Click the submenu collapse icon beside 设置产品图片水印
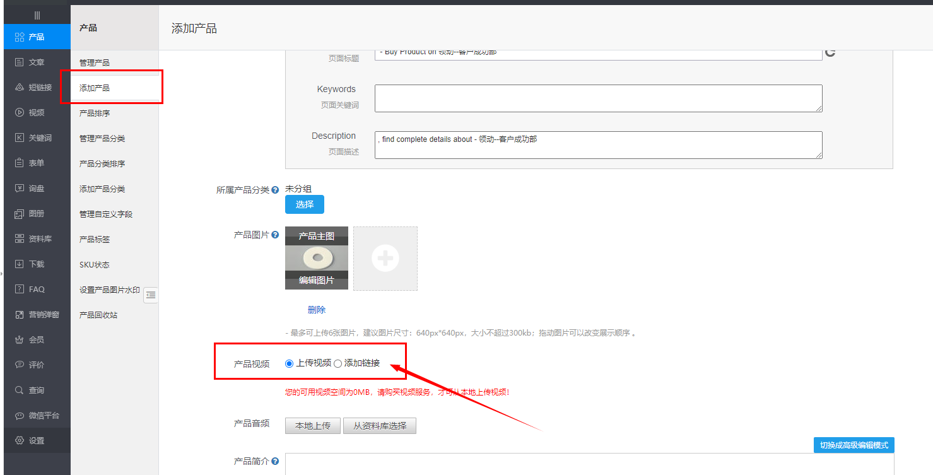The width and height of the screenshot is (933, 475). coord(150,295)
